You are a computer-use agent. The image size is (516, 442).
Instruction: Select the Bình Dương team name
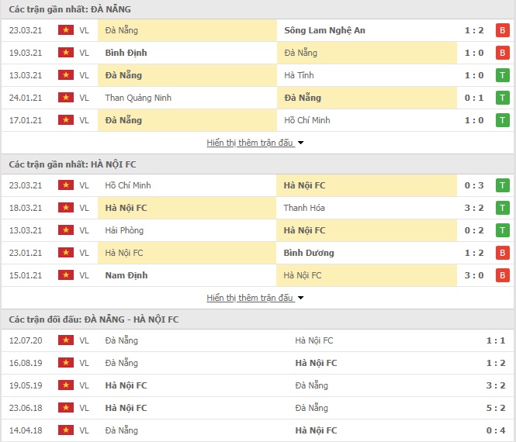pos(309,253)
